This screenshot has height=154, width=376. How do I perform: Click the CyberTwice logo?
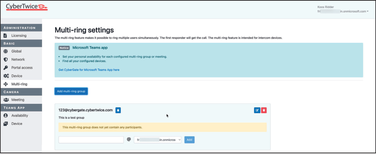[27, 7]
